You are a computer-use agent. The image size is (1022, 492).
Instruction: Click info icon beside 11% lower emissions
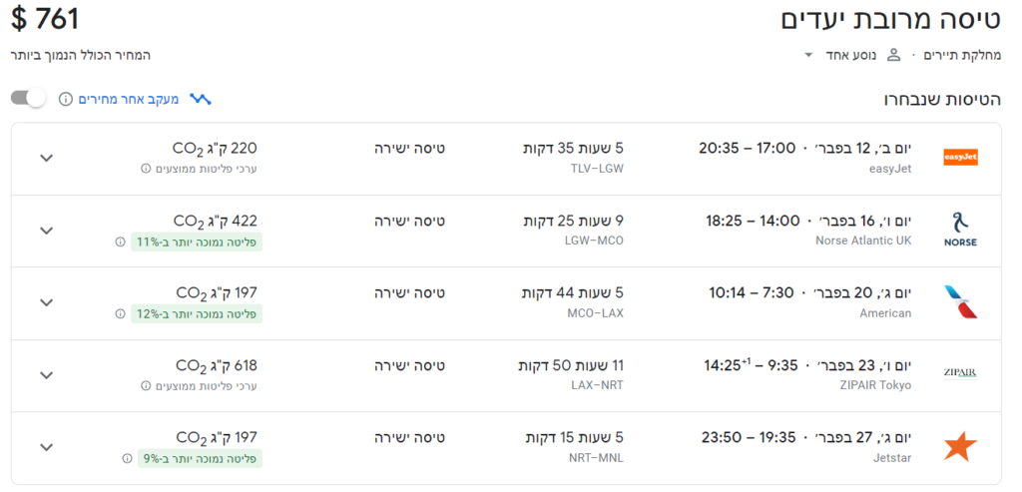pos(120,242)
